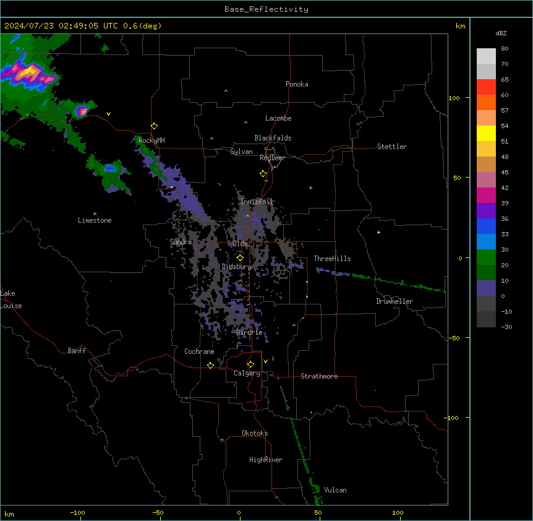533x521 pixels.
Task: Select the magenta legend swatch between 42 and 39
Action: 486,195
